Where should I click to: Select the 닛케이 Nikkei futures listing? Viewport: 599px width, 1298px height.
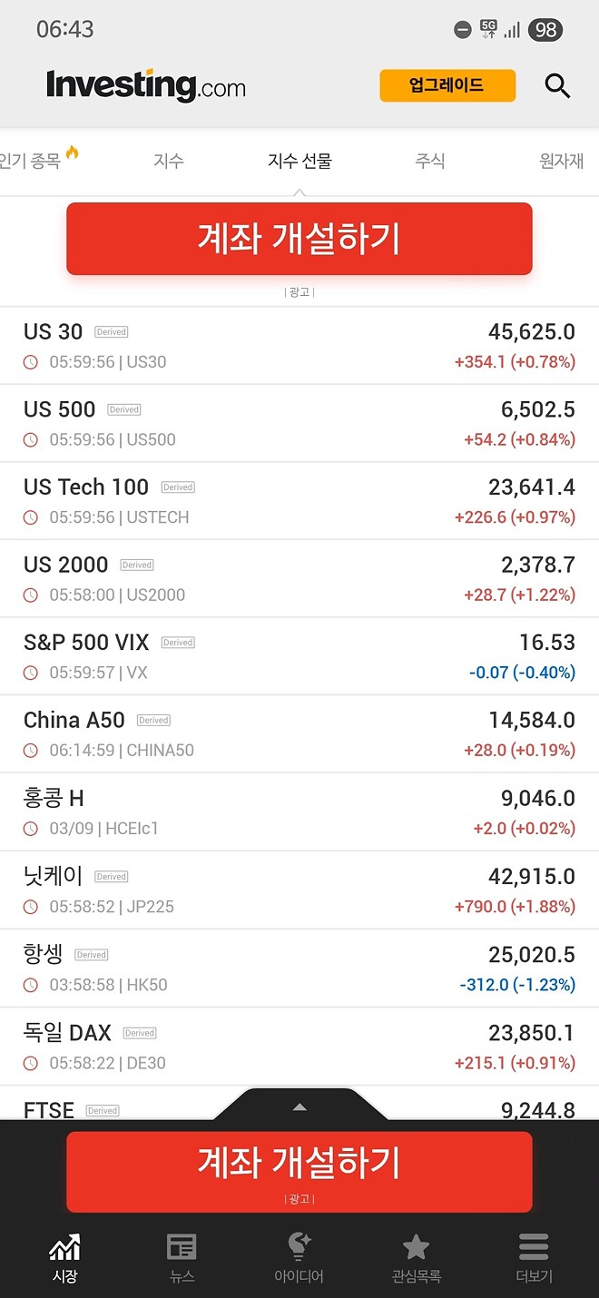[x=299, y=890]
